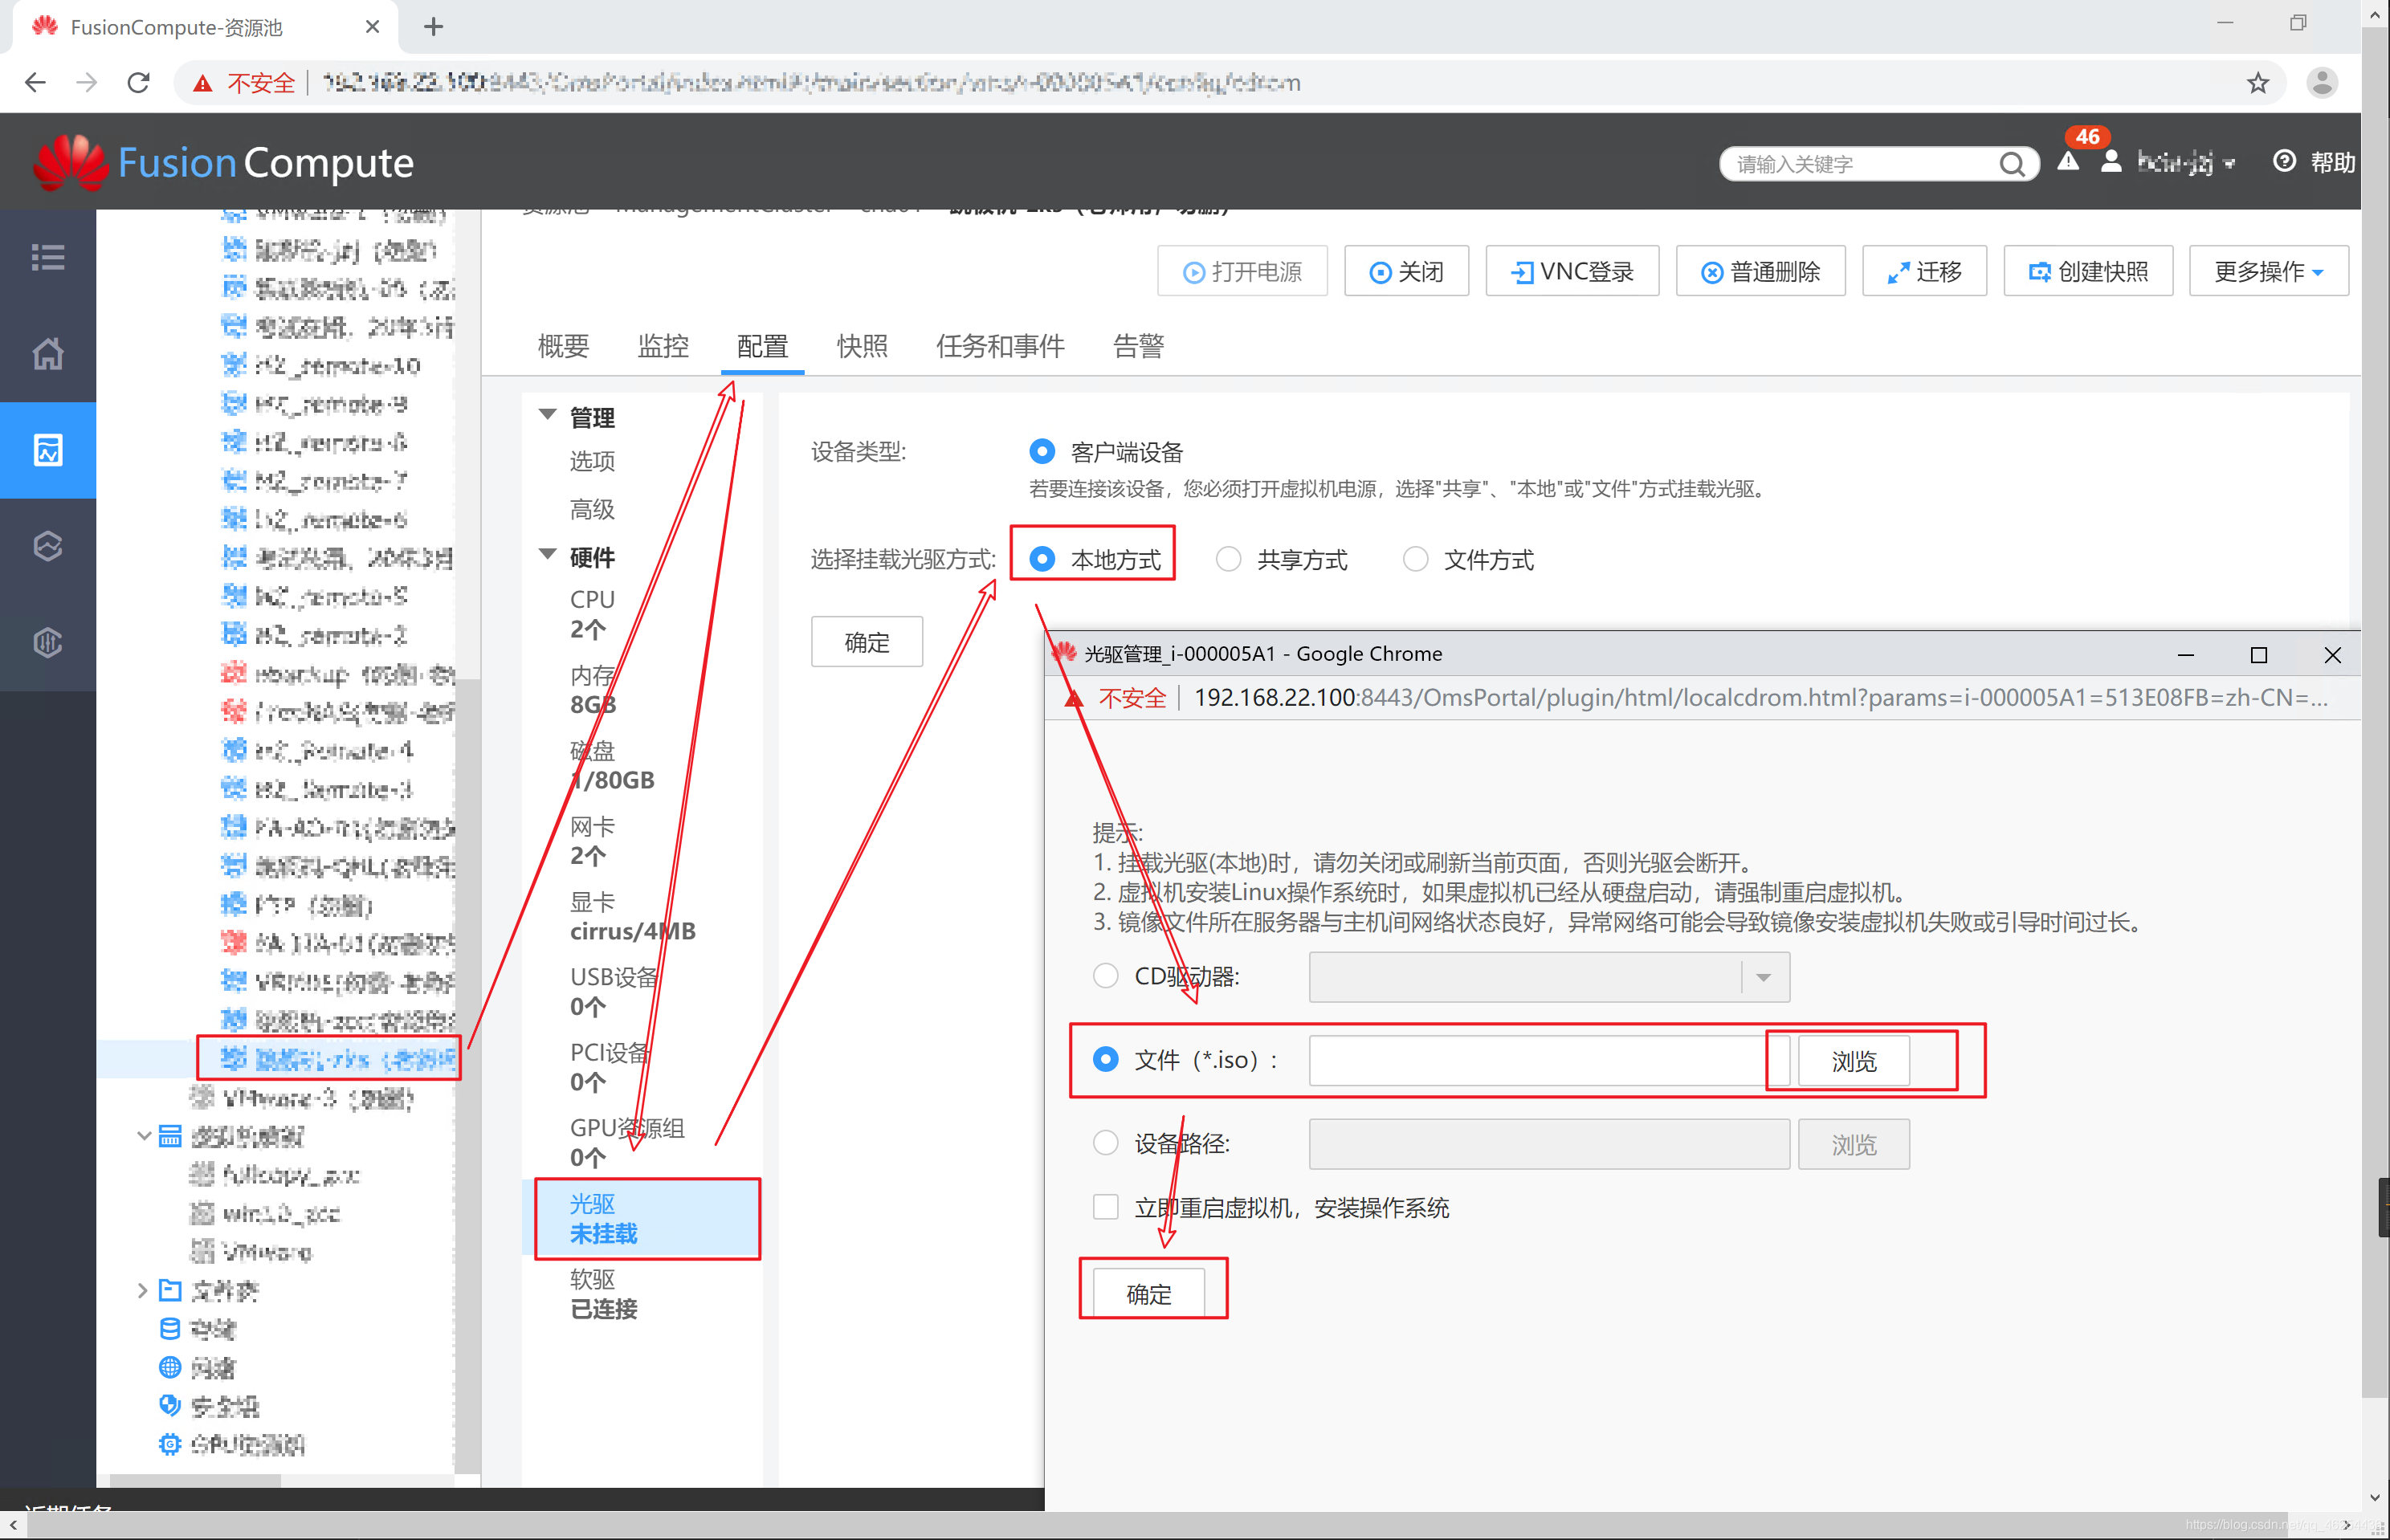
Task: Collapse the 硬件 section
Action: coord(548,555)
